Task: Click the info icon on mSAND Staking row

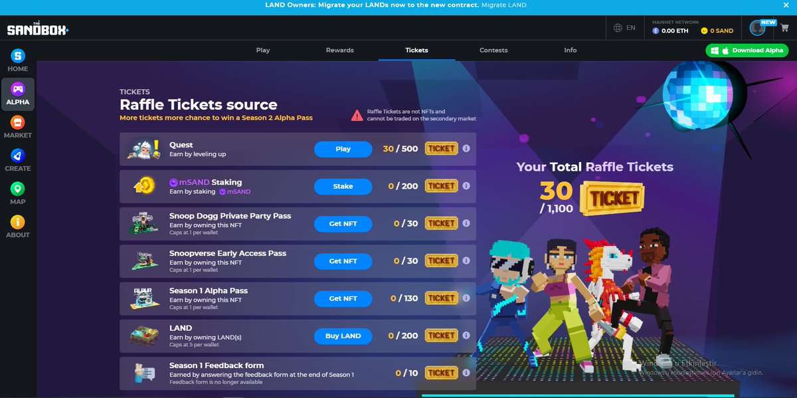Action: click(466, 186)
